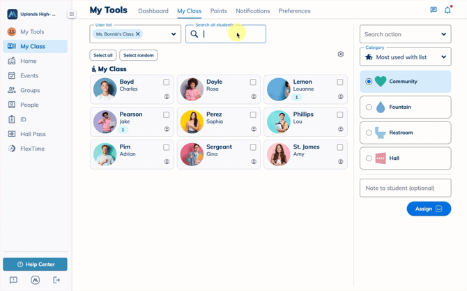
Task: Check the box for Charles Boyd
Action: (x=167, y=82)
